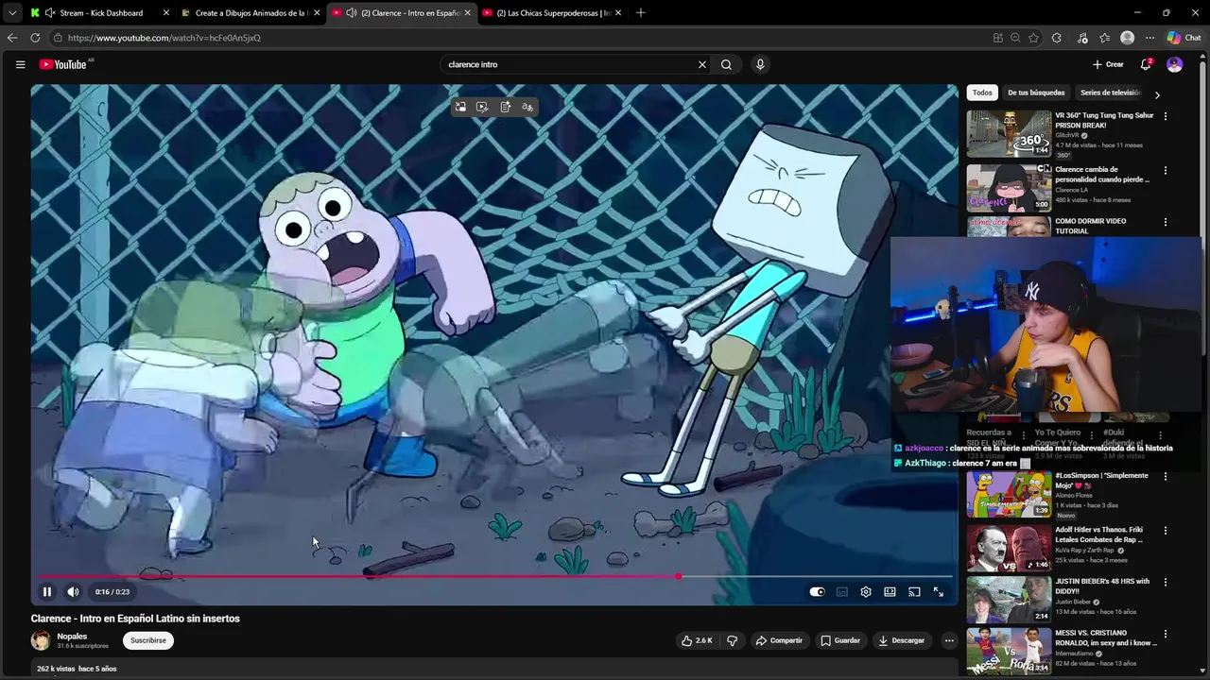This screenshot has width=1210, height=680.
Task: Open menu for 'Clarence cambia de personalidad'
Action: click(x=1166, y=171)
